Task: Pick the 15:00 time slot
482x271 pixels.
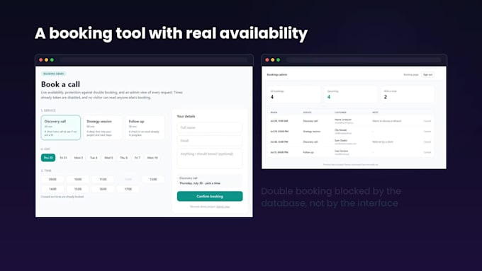Action: pyautogui.click(x=78, y=189)
